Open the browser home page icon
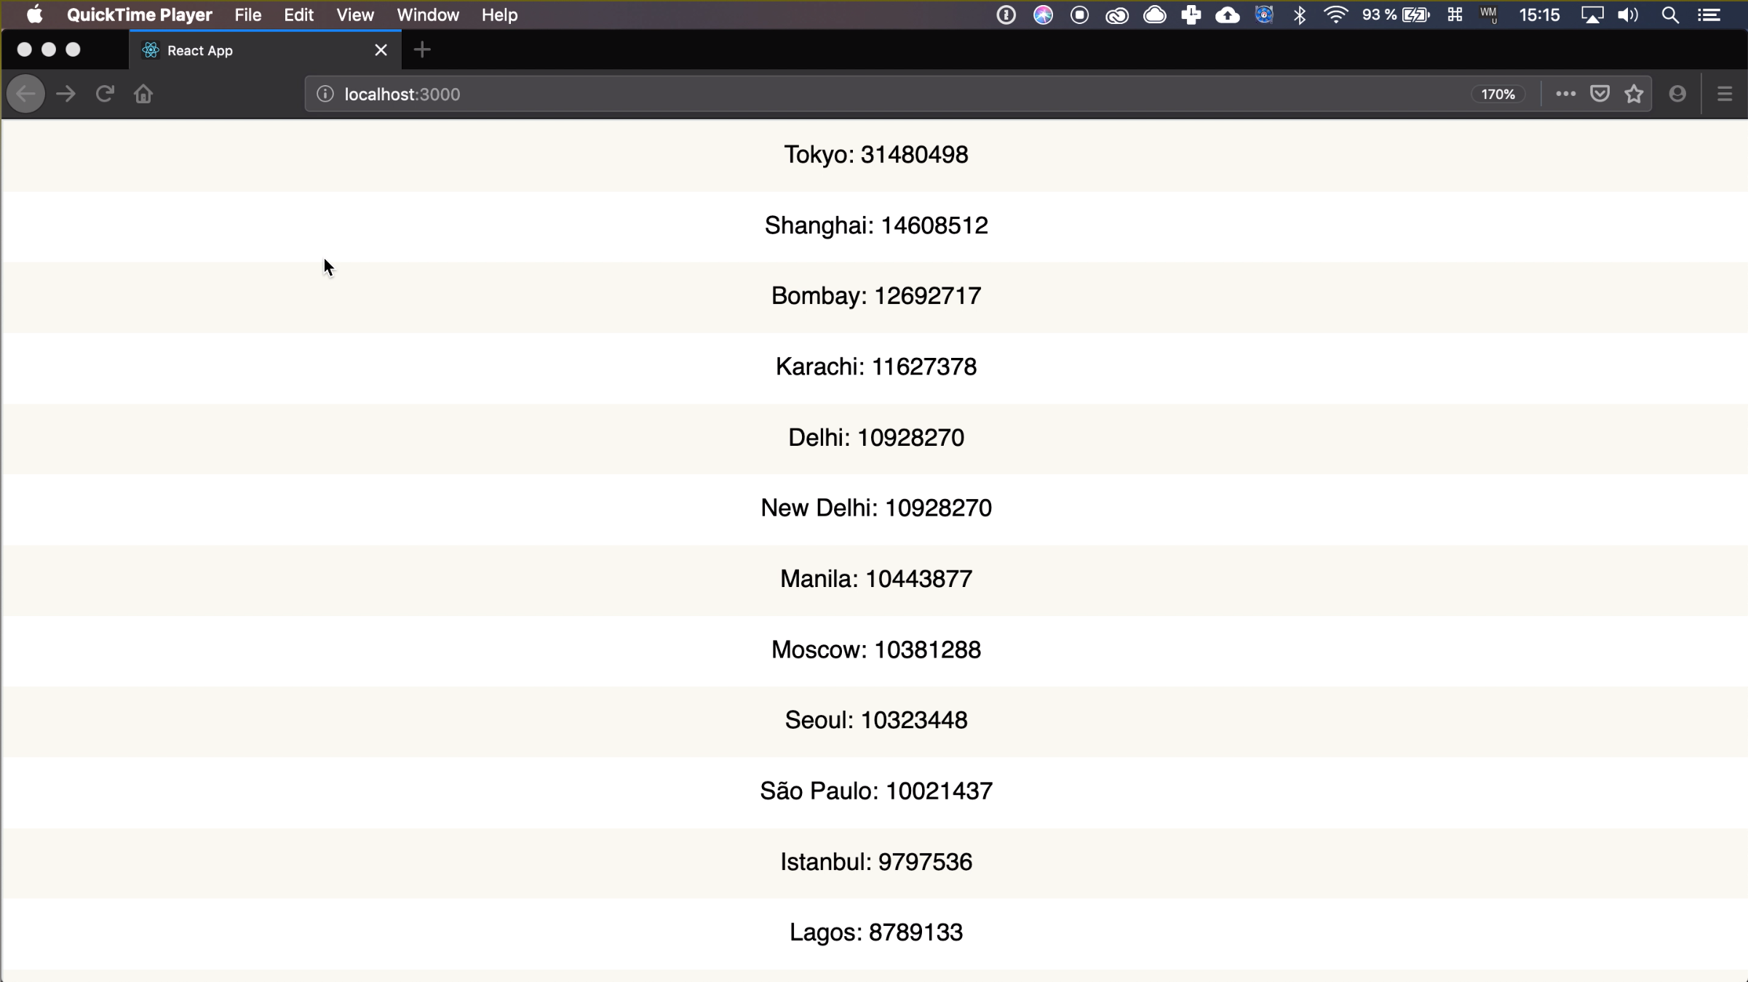Screen dimensions: 1748x982 [143, 94]
